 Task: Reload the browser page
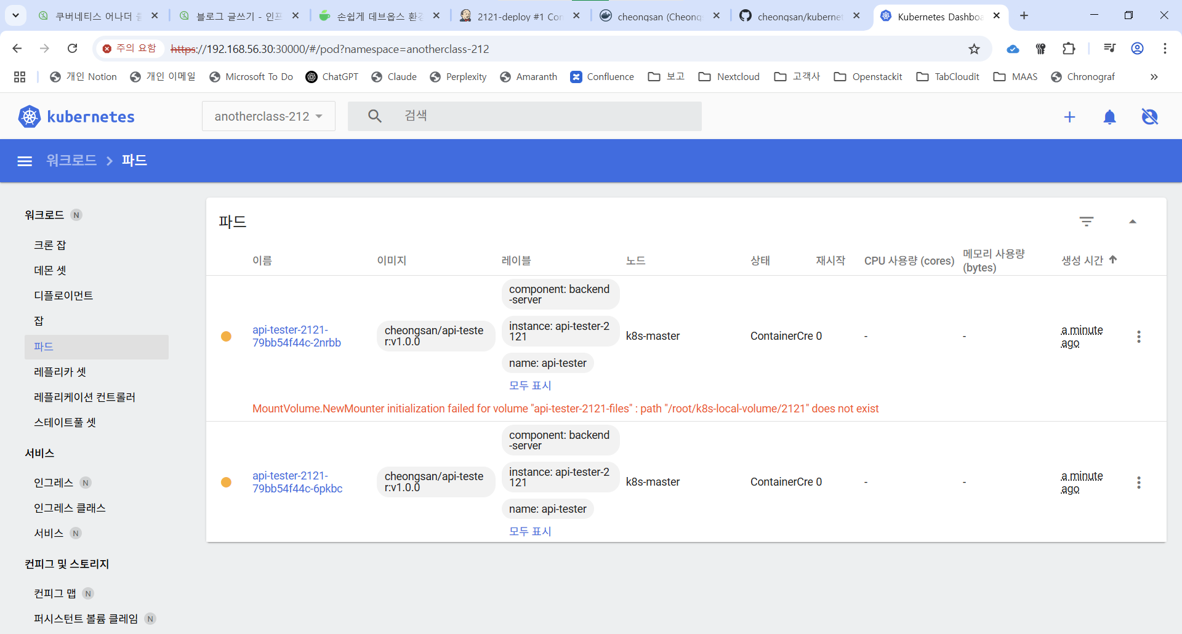point(72,49)
